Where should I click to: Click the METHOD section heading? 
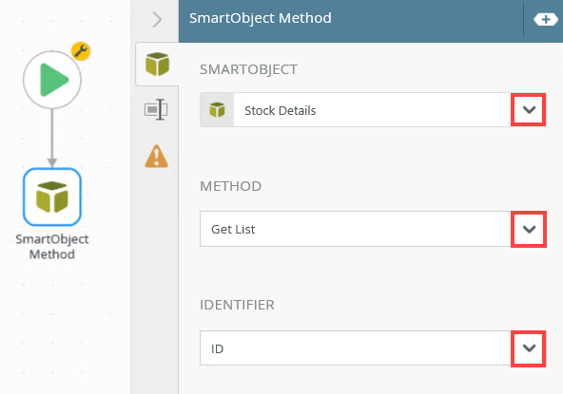pos(230,186)
